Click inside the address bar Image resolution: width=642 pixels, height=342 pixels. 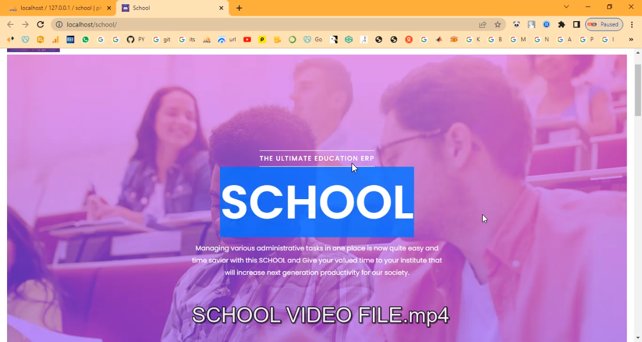click(x=217, y=24)
